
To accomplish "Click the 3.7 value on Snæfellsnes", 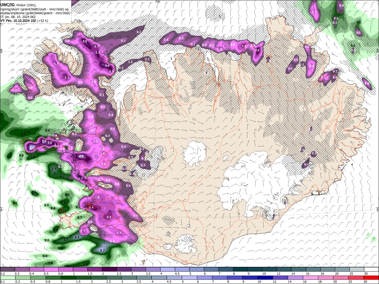I will coord(44,142).
